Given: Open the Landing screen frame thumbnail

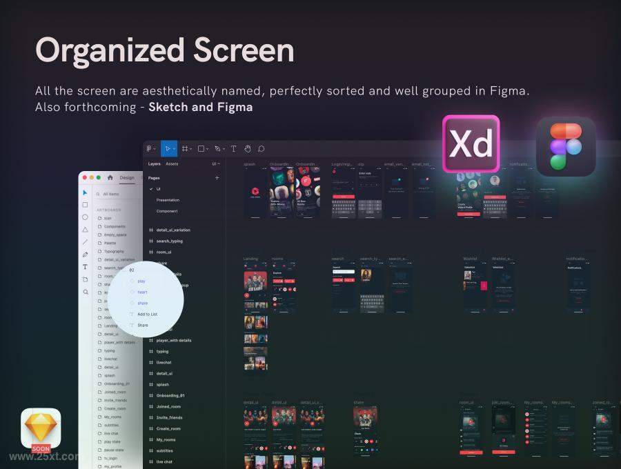Looking at the screenshot, I should pyautogui.click(x=255, y=317).
